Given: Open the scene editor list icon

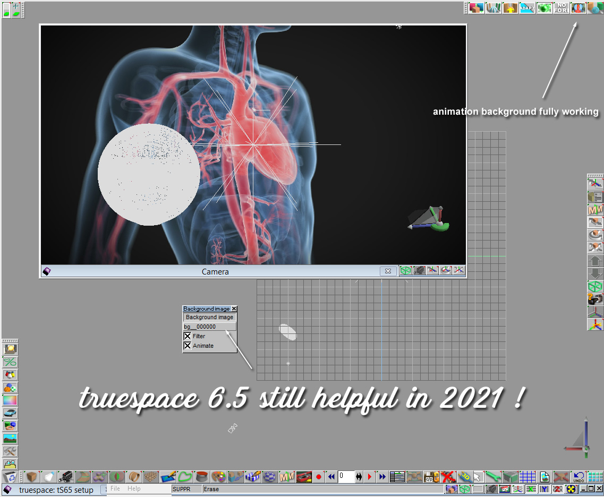Looking at the screenshot, I should (x=397, y=477).
